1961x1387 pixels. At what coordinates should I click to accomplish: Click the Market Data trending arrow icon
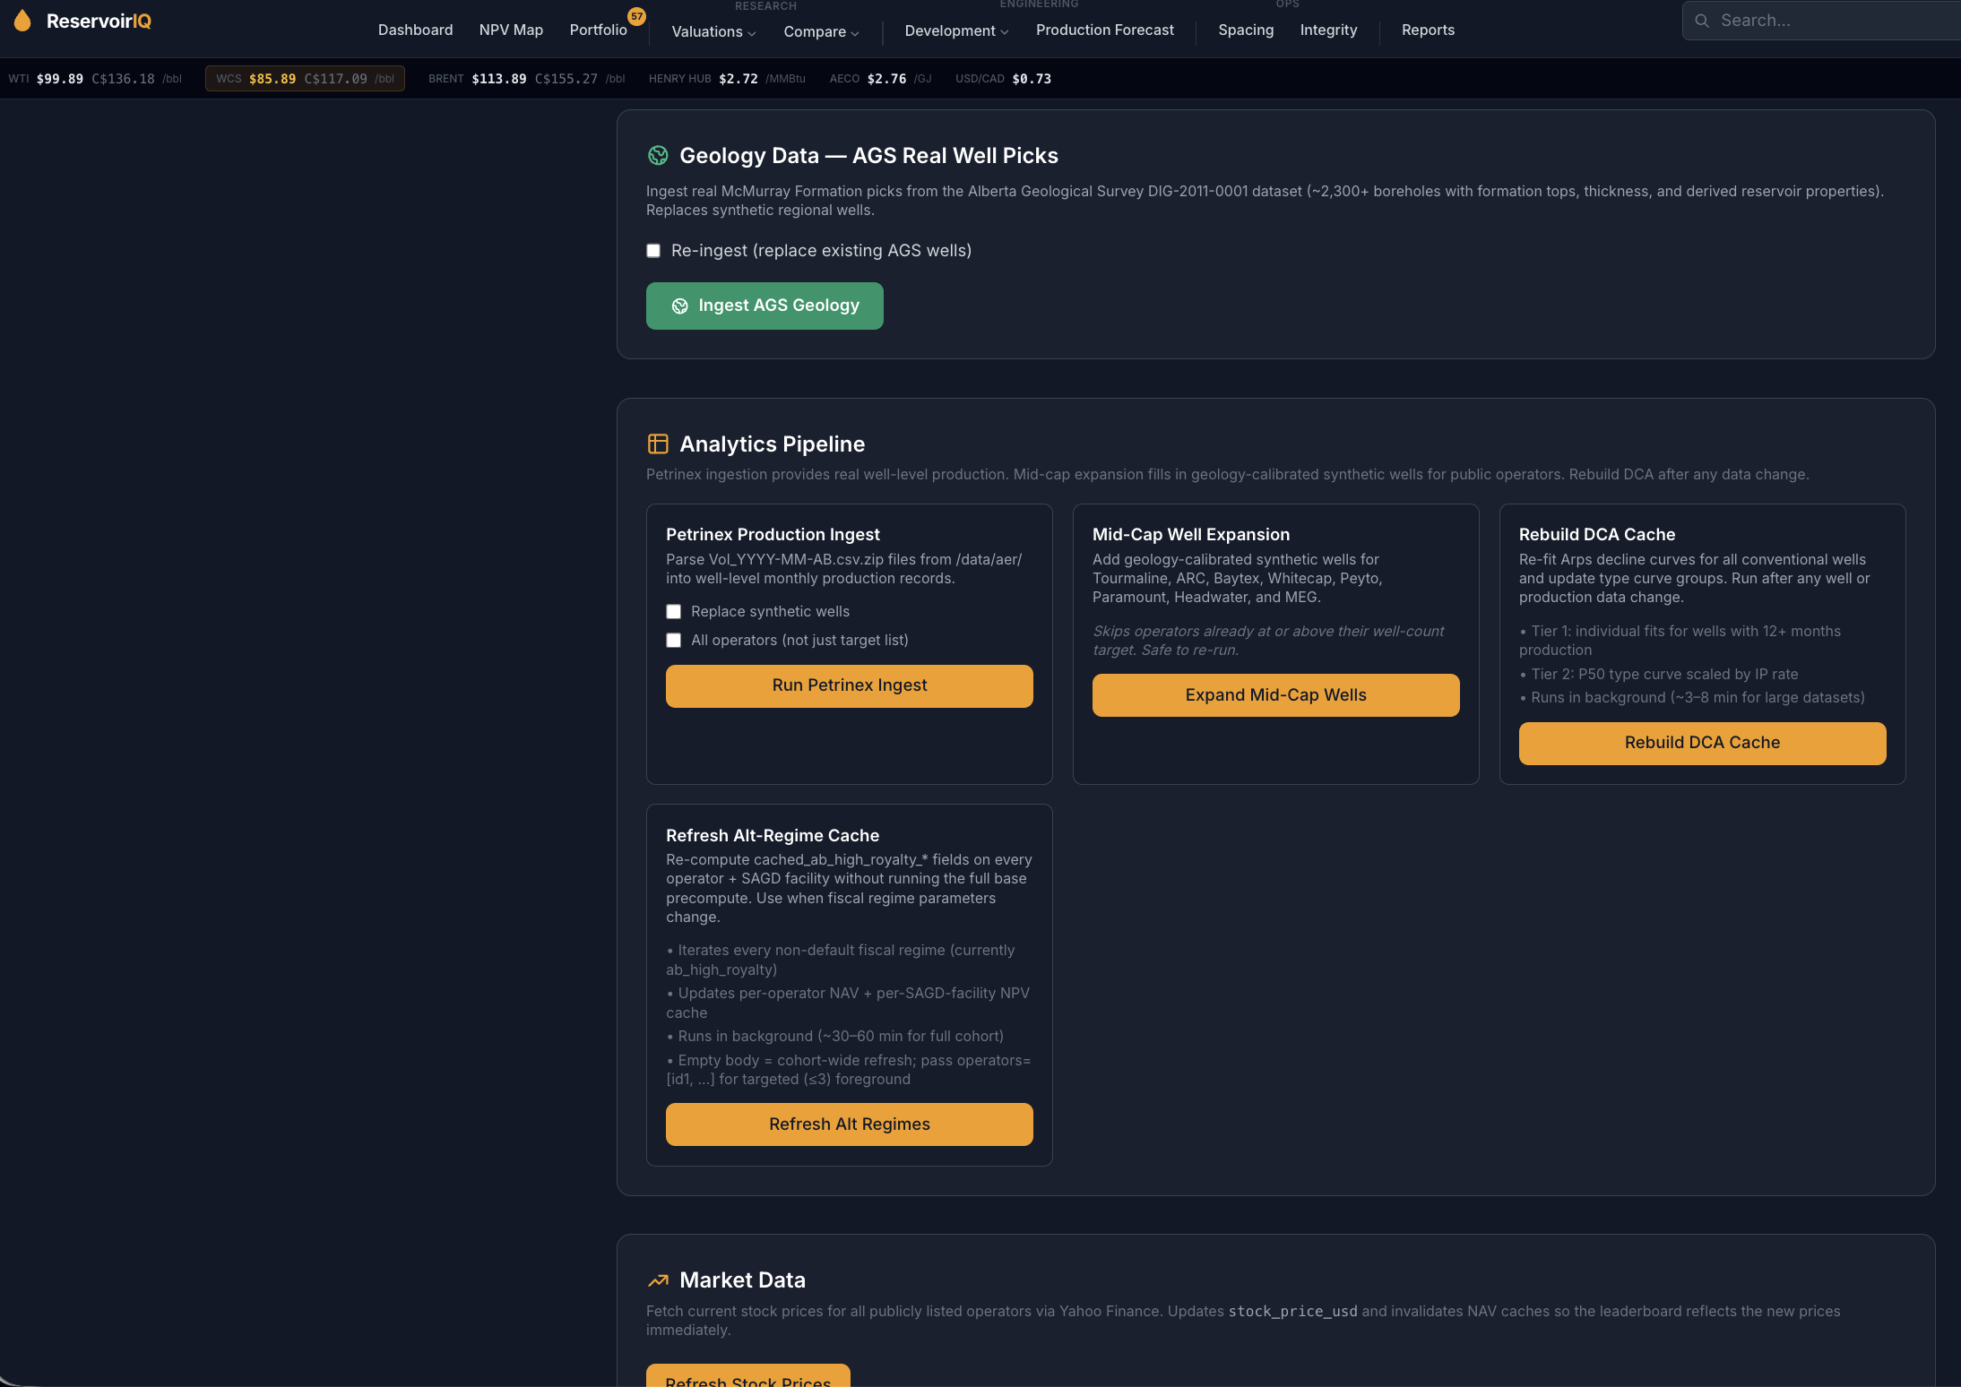[x=658, y=1280]
